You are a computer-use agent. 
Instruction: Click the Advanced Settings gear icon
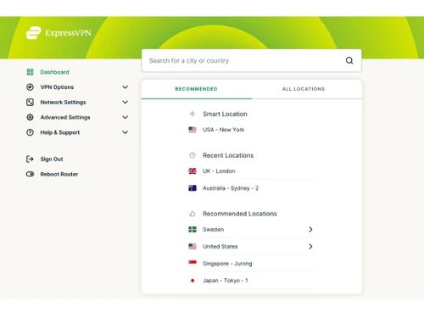(x=30, y=117)
